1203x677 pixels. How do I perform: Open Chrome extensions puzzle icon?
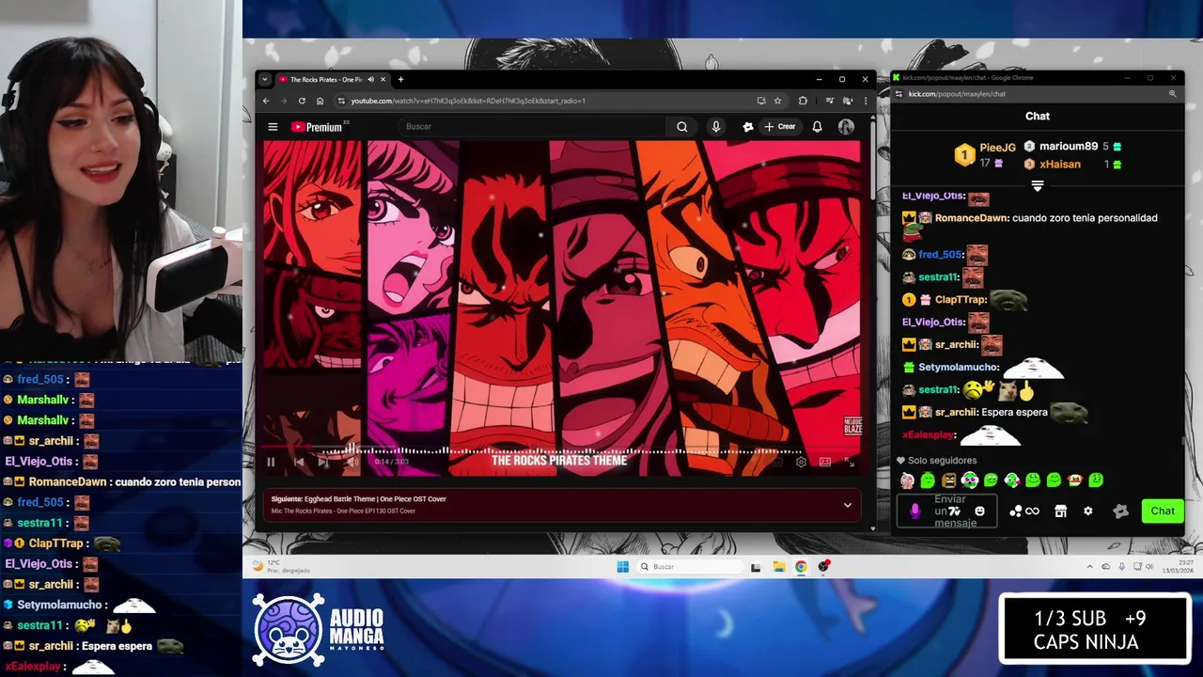pyautogui.click(x=803, y=101)
